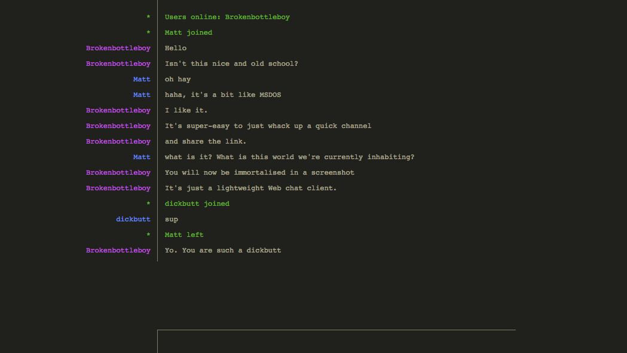Image resolution: width=627 pixels, height=353 pixels.
Task: Click the "dickbutt joined" system notice
Action: click(x=197, y=204)
